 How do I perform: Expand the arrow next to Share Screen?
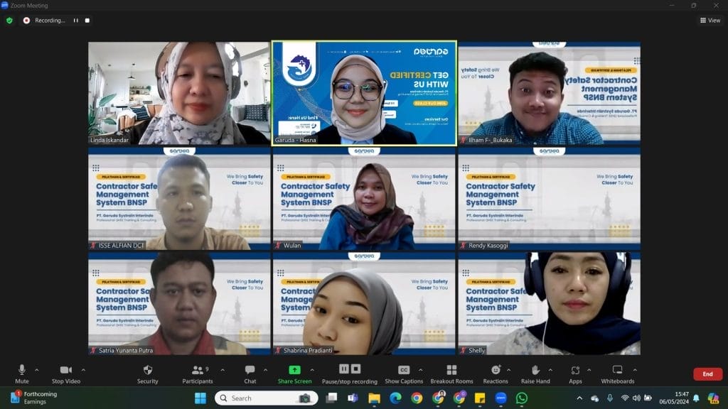[312, 370]
